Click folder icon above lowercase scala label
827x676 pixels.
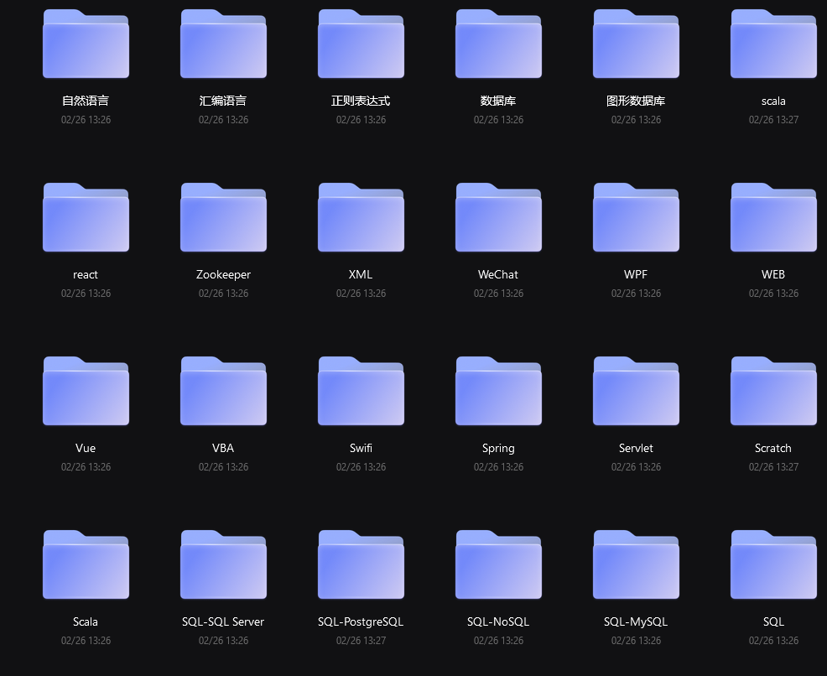[773, 44]
